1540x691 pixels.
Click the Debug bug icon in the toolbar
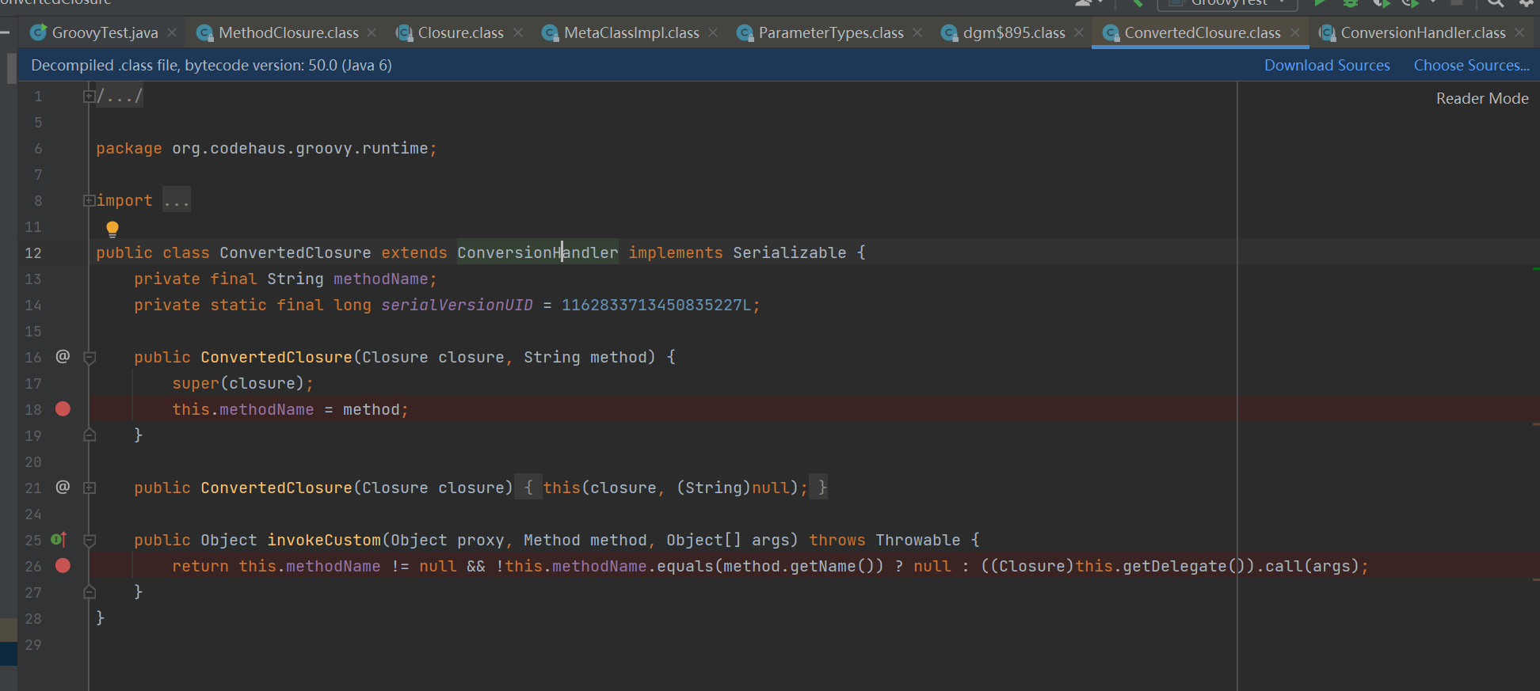click(x=1351, y=2)
